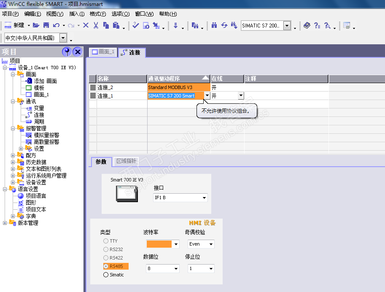This screenshot has height=292, width=385.
Task: Copy selection with the copy icon
Action: click(106, 25)
